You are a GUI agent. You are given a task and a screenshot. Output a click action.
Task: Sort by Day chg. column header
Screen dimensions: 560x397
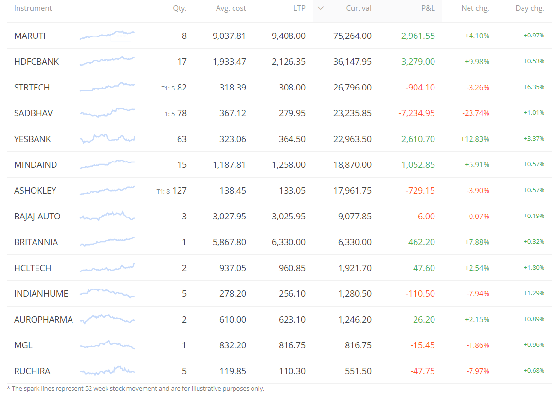(x=530, y=8)
